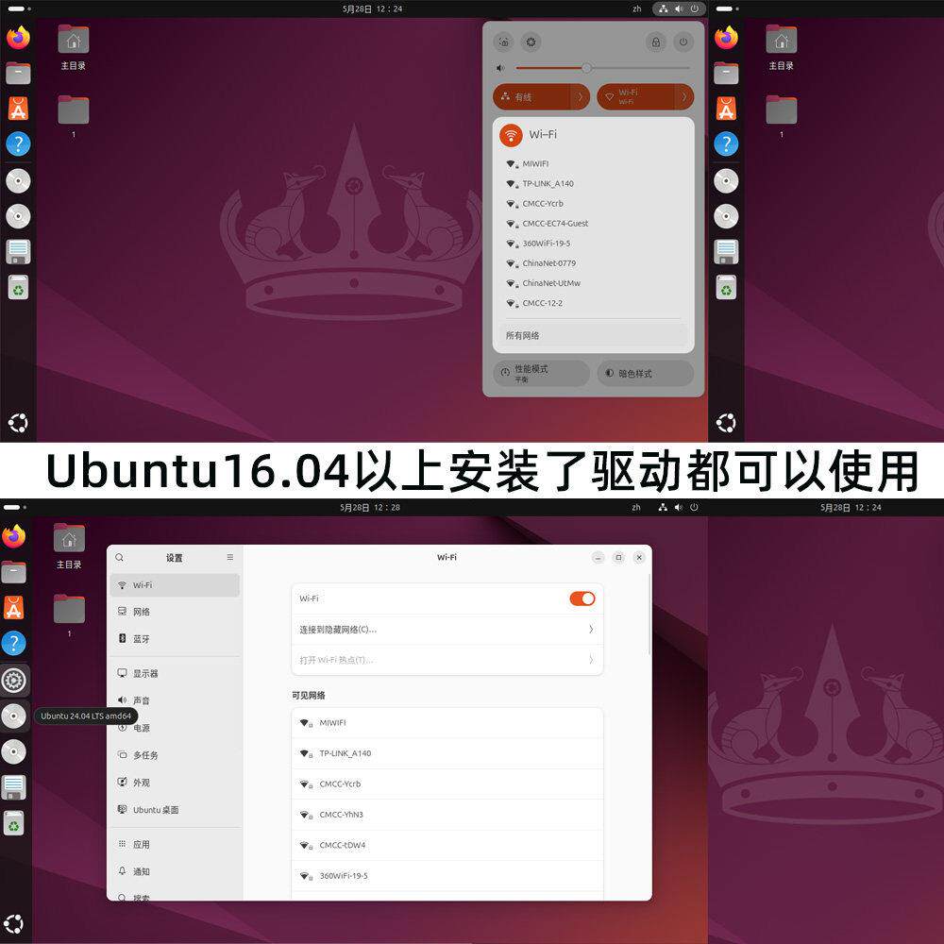The image size is (944, 944).
Task: Adjust the volume slider in quick settings
Action: click(602, 68)
